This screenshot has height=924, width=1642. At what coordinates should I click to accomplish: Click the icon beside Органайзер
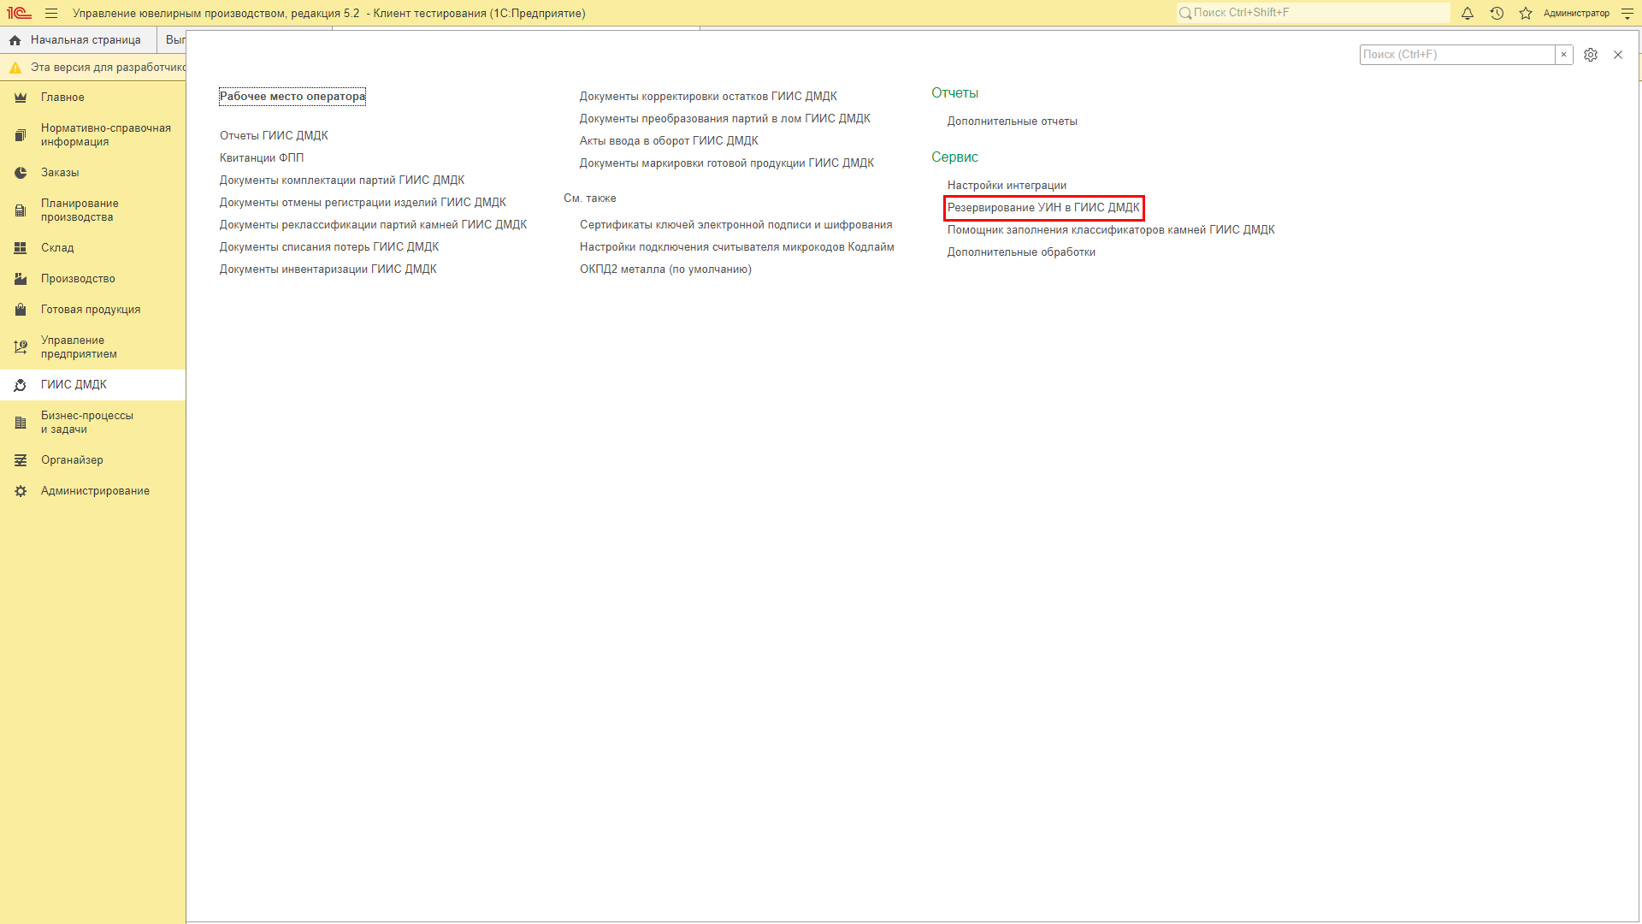tap(21, 460)
